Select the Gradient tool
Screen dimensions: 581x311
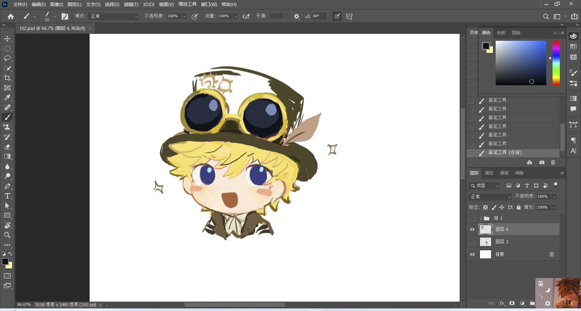pyautogui.click(x=7, y=157)
